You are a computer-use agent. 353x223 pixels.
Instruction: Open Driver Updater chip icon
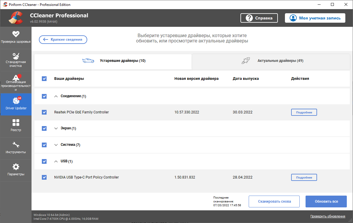pos(16,101)
